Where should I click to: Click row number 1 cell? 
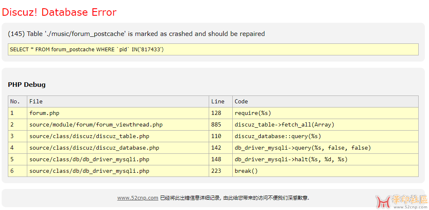click(x=17, y=113)
